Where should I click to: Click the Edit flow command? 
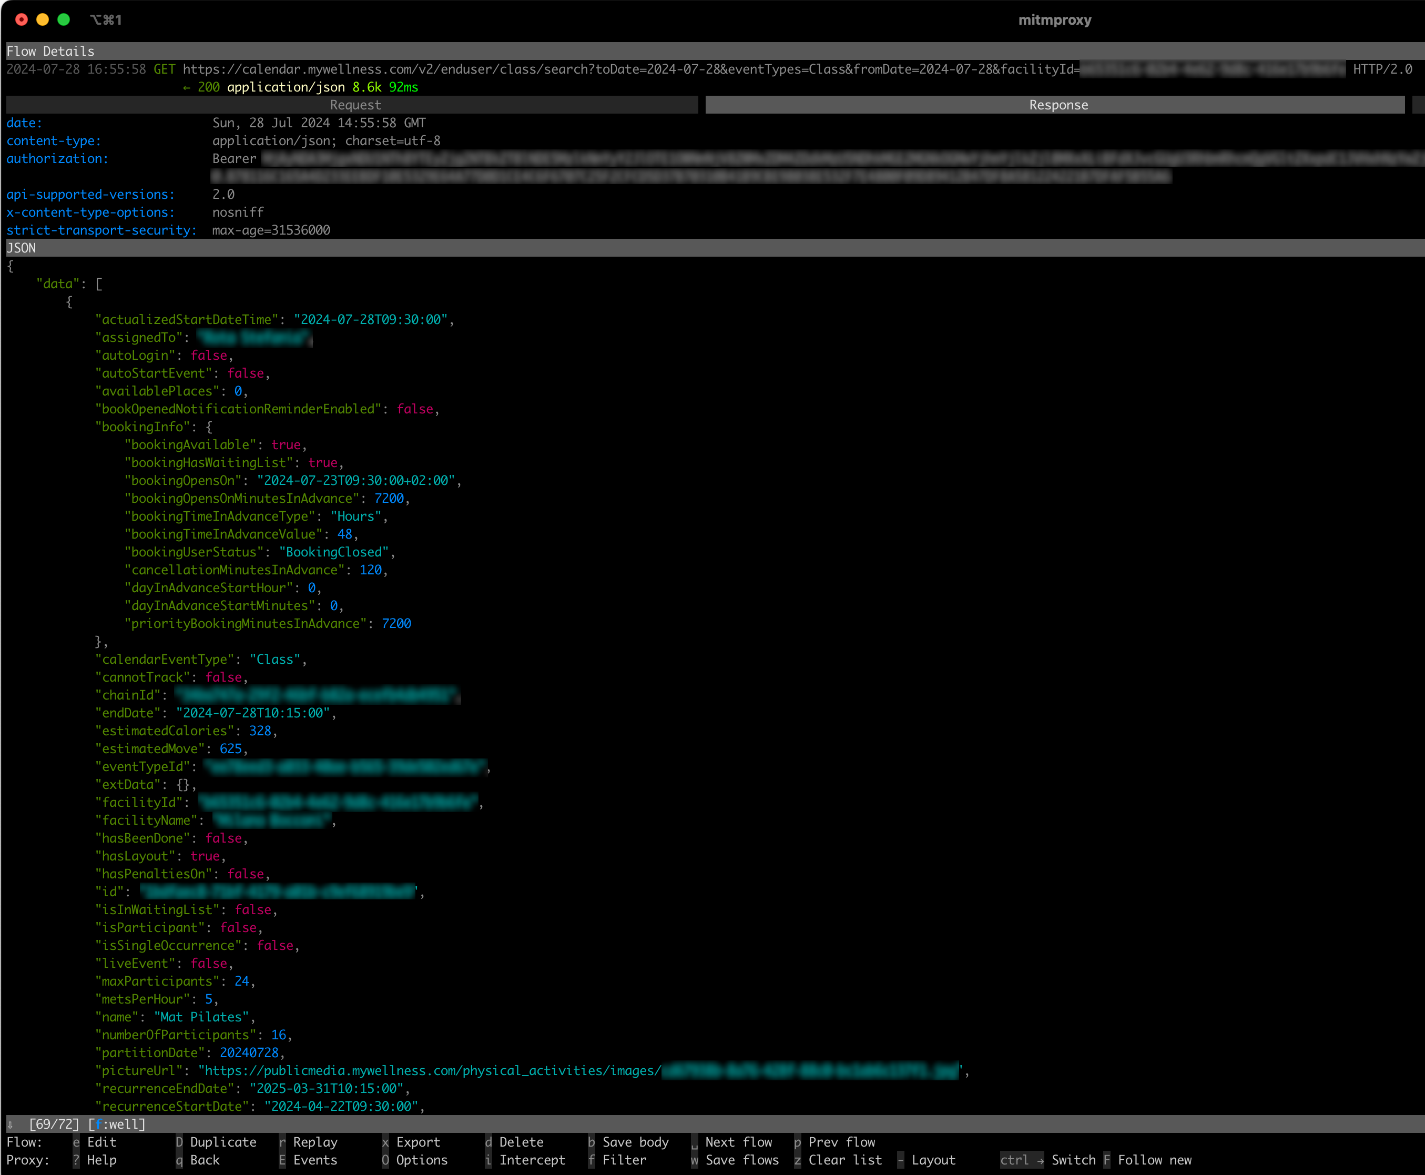95,1142
